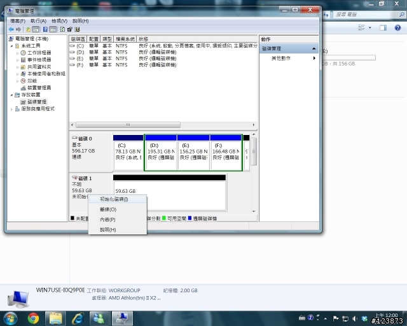Sort by the 配置 column header
The width and height of the screenshot is (407, 326).
[93, 39]
